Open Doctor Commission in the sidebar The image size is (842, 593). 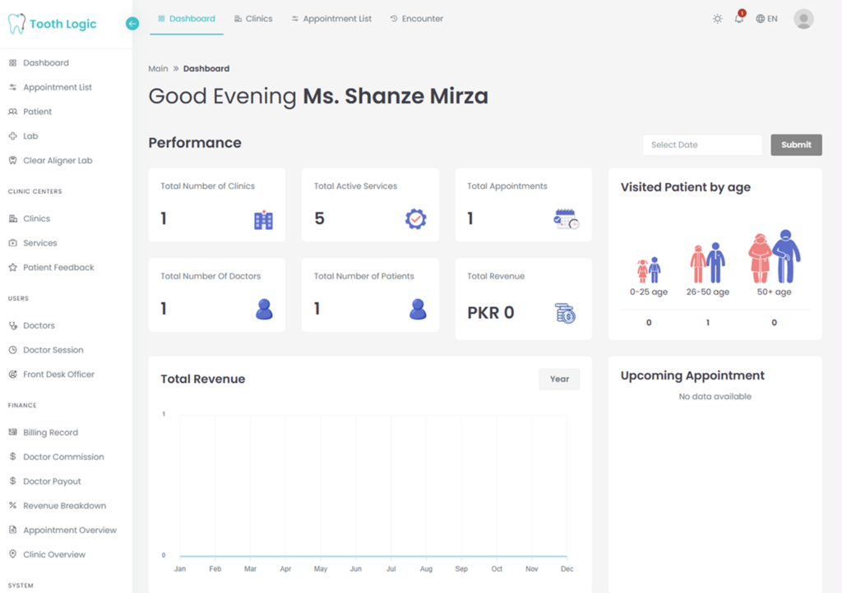tap(57, 457)
